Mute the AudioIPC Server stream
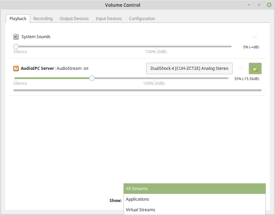The height and width of the screenshot is (215, 275). click(241, 68)
